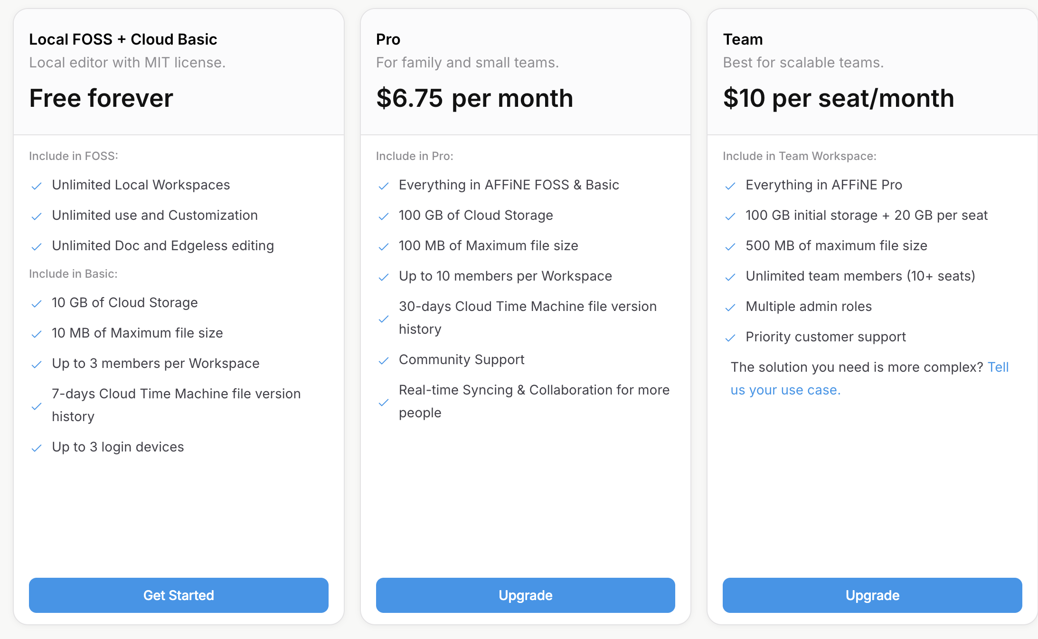
Task: Click checkmark beside Unlimited Local Workspaces
Action: click(37, 186)
